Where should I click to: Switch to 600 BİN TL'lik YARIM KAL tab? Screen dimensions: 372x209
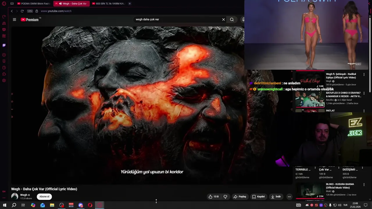(x=108, y=3)
